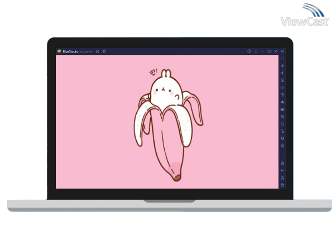Open settings gear in side toolbar
This screenshot has width=336, height=231.
point(282,163)
